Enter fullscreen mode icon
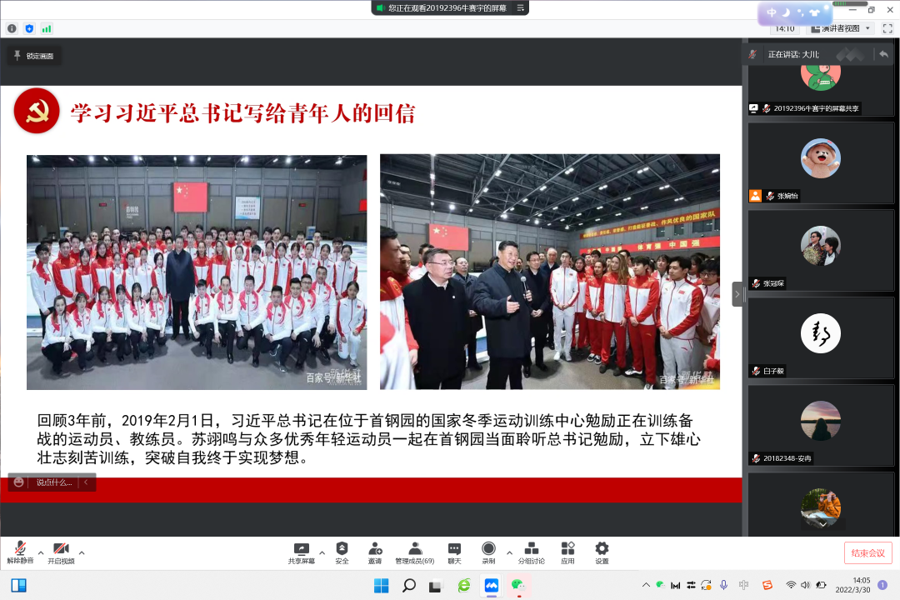The width and height of the screenshot is (900, 600). coord(887,28)
